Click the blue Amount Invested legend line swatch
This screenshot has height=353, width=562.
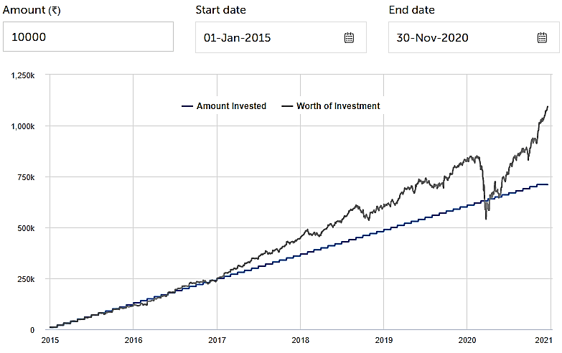coord(187,106)
